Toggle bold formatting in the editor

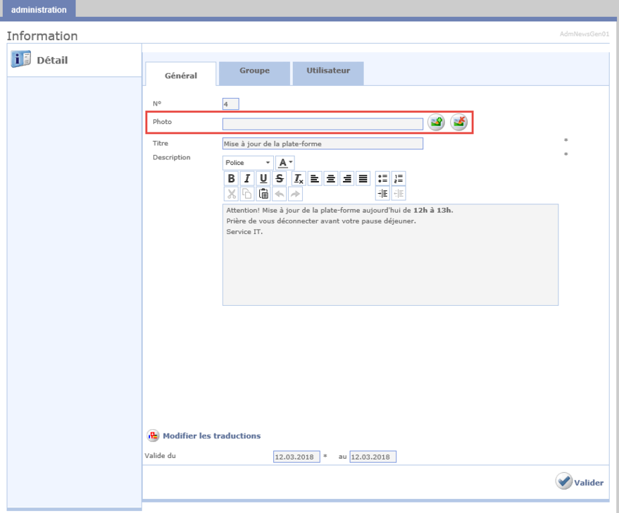(x=231, y=179)
